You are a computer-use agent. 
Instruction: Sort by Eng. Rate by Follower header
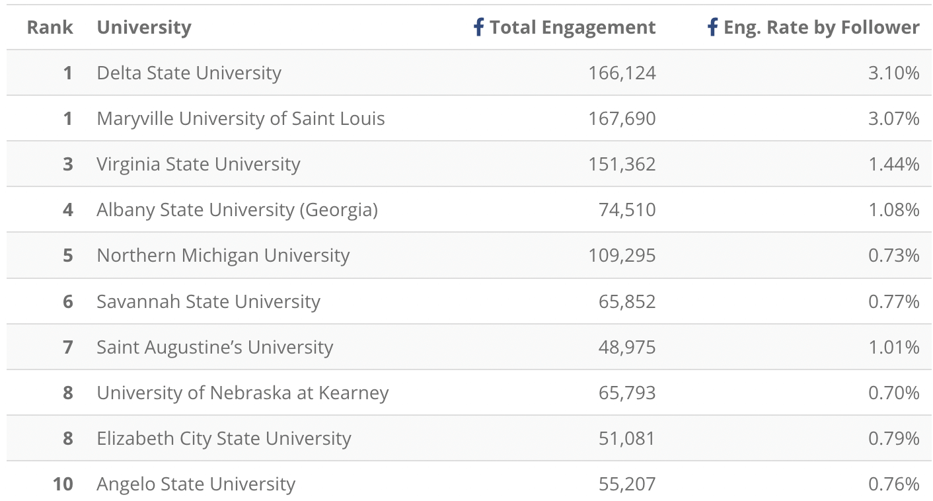(x=821, y=27)
